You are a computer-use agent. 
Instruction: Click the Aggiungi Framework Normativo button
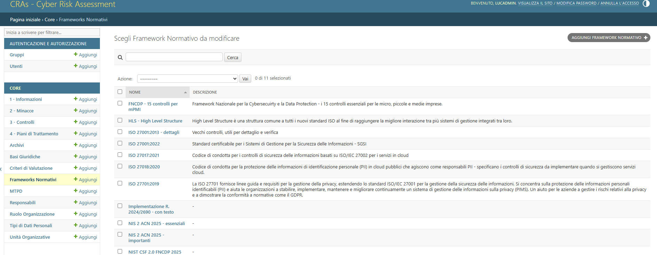tap(609, 38)
